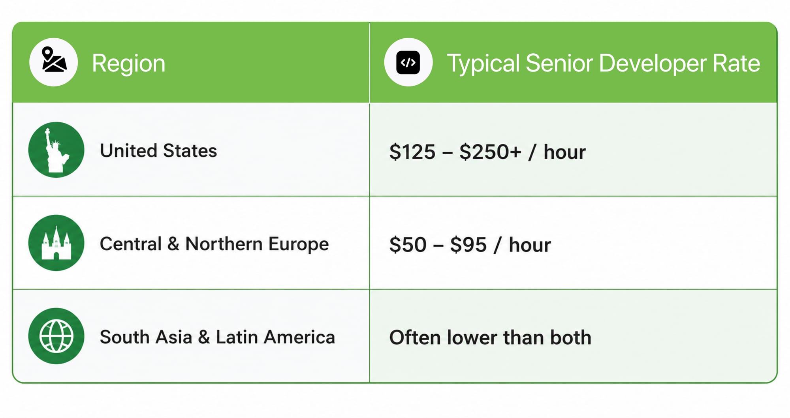Click the code brackets icon in header
Image resolution: width=790 pixels, height=418 pixels.
(x=408, y=62)
